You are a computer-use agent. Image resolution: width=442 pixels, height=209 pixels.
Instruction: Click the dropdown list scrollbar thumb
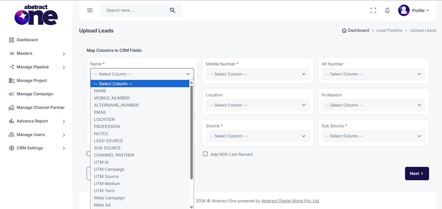click(191, 132)
